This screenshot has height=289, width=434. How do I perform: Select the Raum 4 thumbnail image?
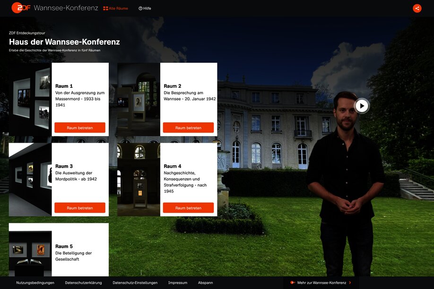click(139, 179)
